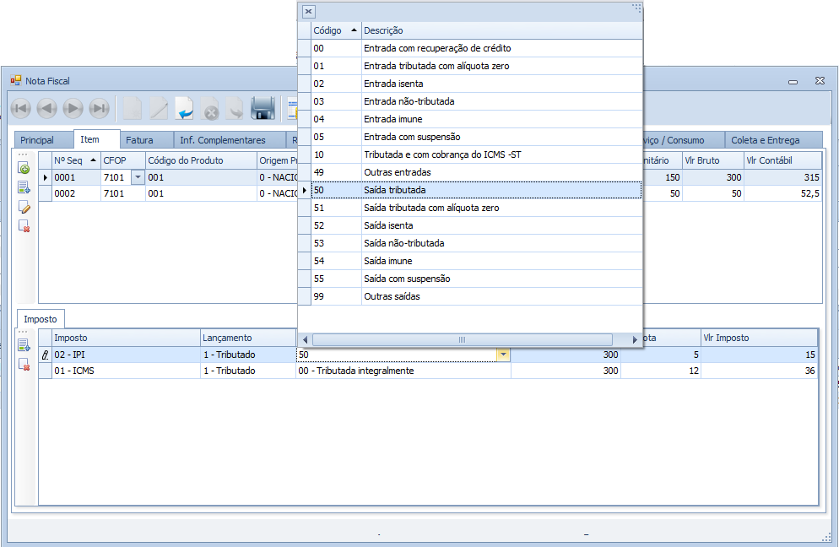839x547 pixels.
Task: Click the popup scrollbar right arrow
Action: [635, 340]
